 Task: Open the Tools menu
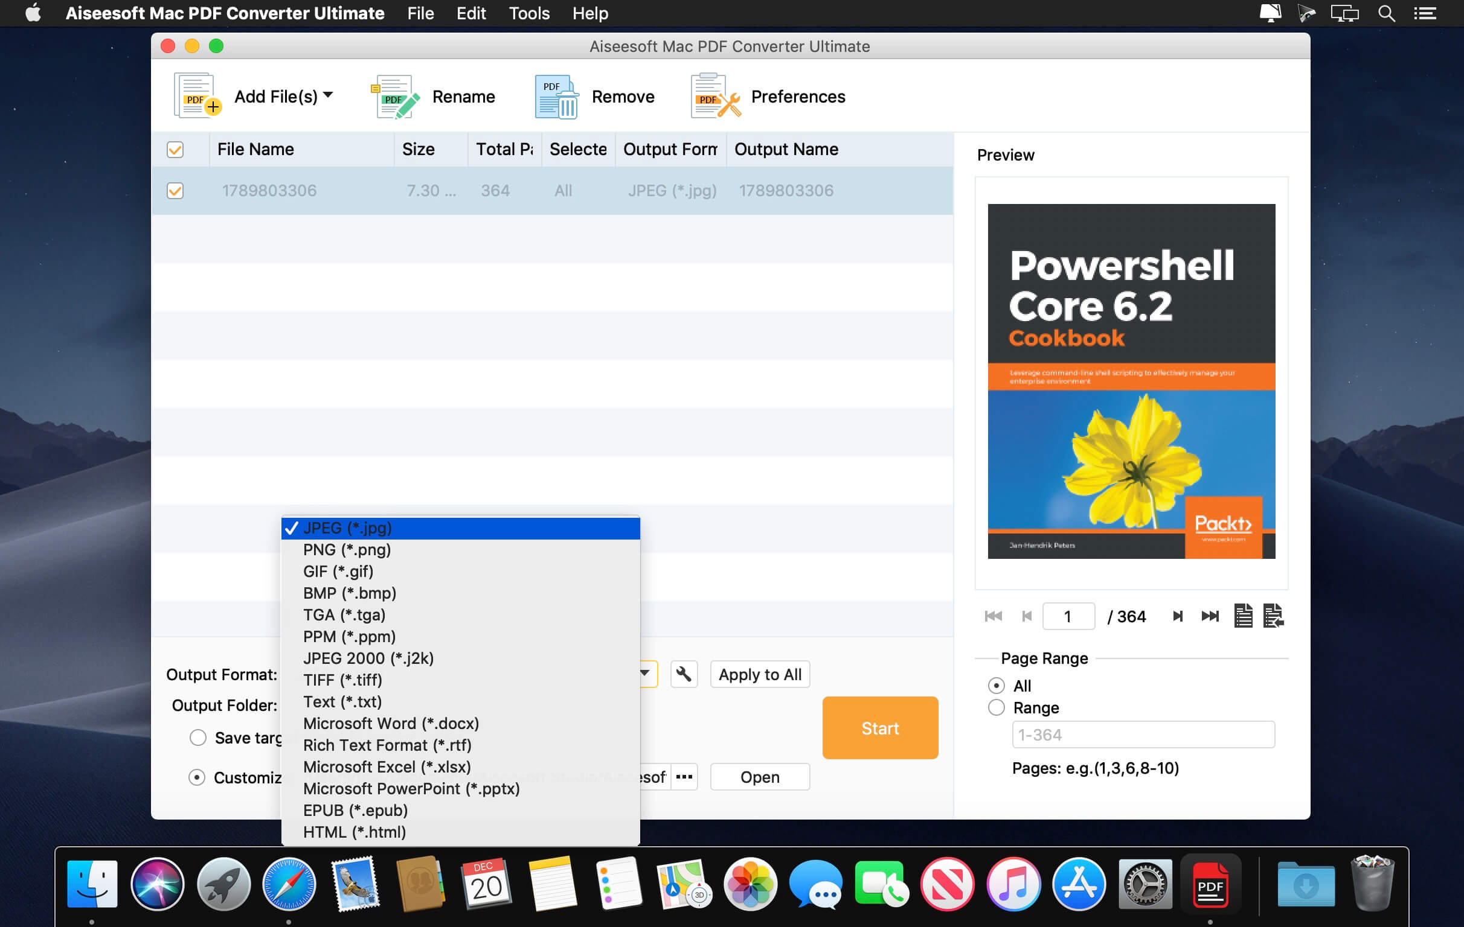(x=528, y=13)
